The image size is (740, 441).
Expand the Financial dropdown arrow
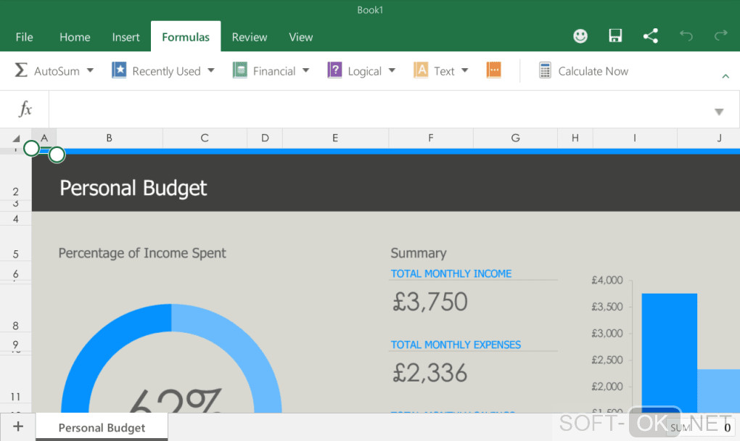[x=306, y=71]
